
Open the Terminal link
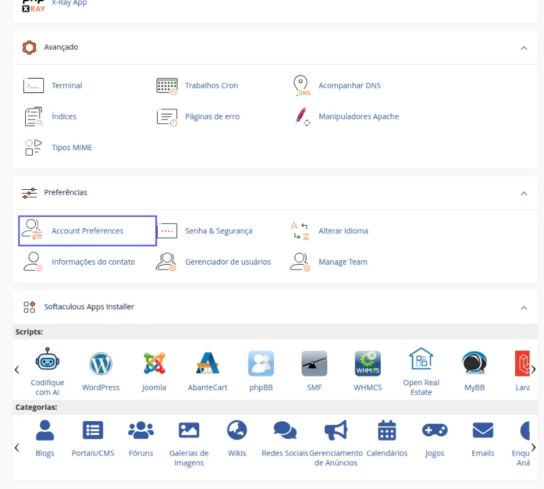67,85
